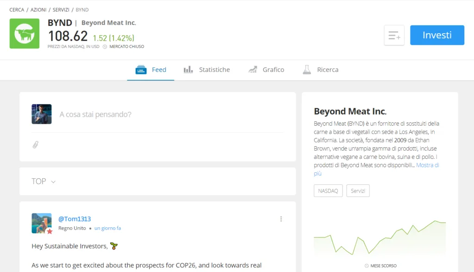Viewport: 474px width, 272px height.
Task: Click the A cosa stai pensando field
Action: (x=171, y=114)
